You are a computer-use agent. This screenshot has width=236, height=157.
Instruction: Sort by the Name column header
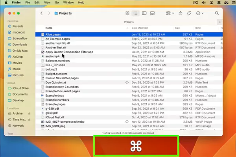49,28
